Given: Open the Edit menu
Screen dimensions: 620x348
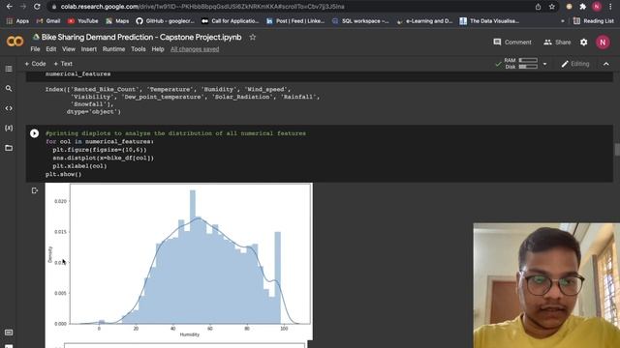Looking at the screenshot, I should coord(51,49).
